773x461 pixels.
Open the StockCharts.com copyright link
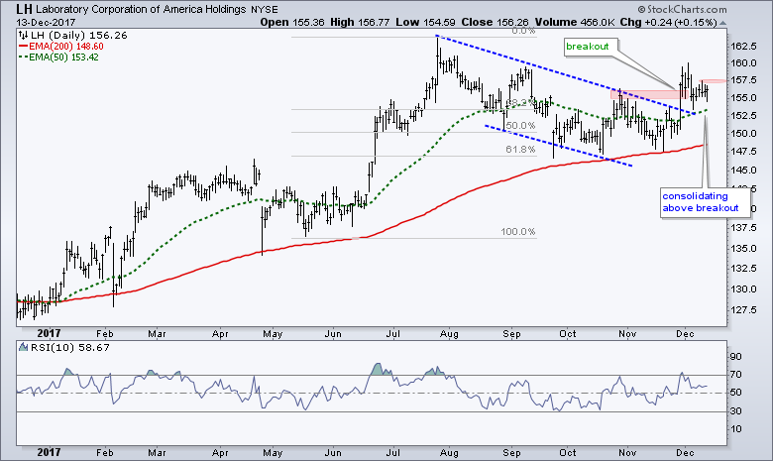point(682,9)
